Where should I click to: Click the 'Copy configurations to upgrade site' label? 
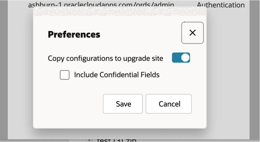tap(106, 58)
